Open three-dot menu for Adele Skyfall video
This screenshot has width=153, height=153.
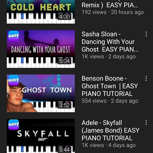(146, 123)
